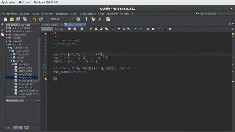Open the browser selection dropdown arrow beside Chrome
This screenshot has width=235, height=132.
click(82, 19)
